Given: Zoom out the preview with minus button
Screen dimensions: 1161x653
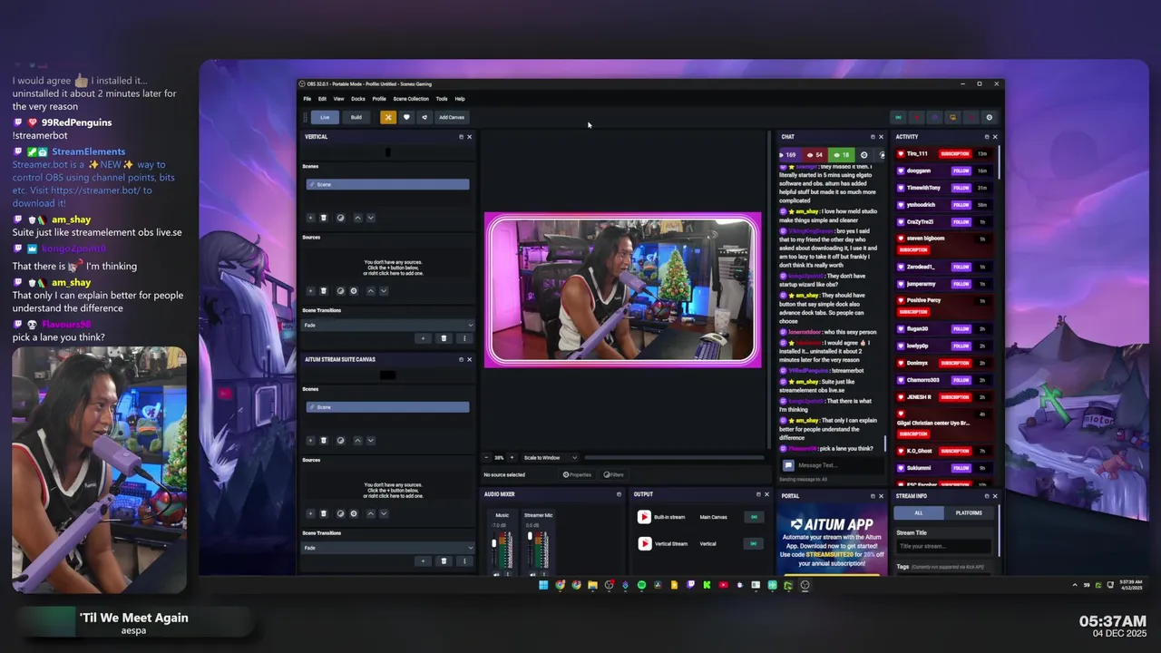Looking at the screenshot, I should coord(486,457).
